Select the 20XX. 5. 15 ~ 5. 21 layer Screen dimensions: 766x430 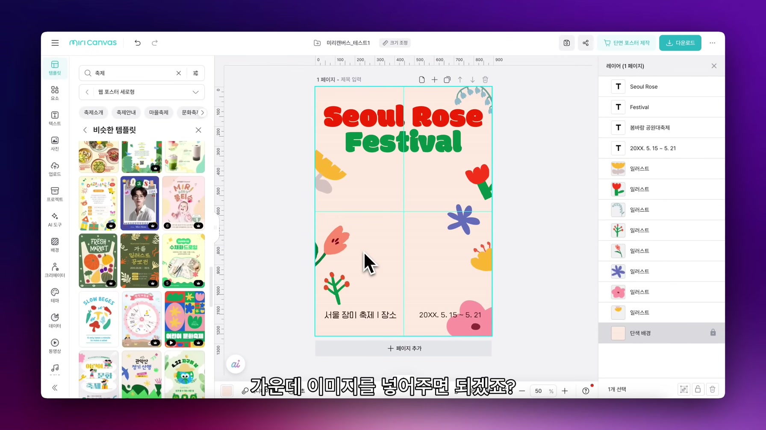point(662,148)
